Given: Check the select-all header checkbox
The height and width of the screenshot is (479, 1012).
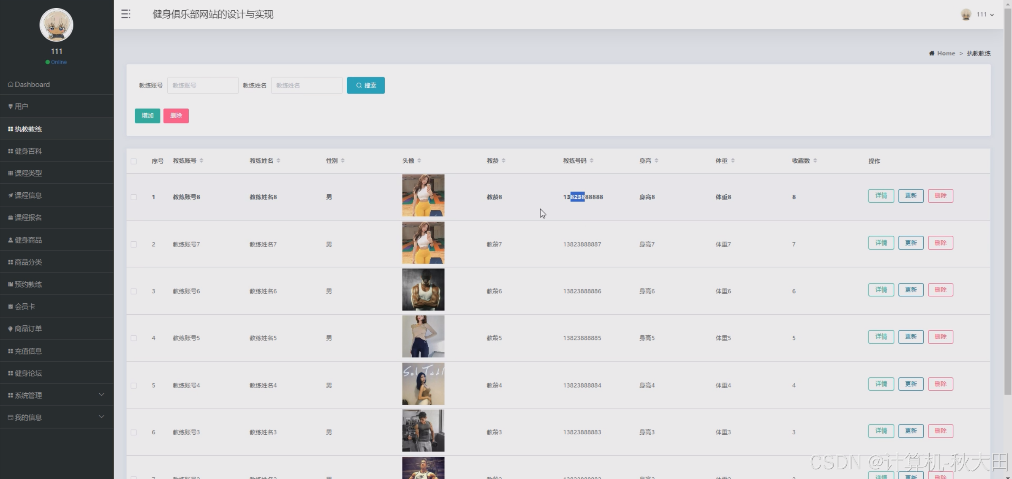Looking at the screenshot, I should pyautogui.click(x=134, y=161).
